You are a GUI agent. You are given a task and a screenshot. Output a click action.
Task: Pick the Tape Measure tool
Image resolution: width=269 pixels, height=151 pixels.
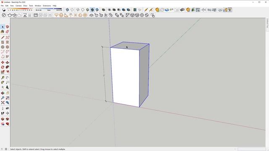tap(3, 78)
